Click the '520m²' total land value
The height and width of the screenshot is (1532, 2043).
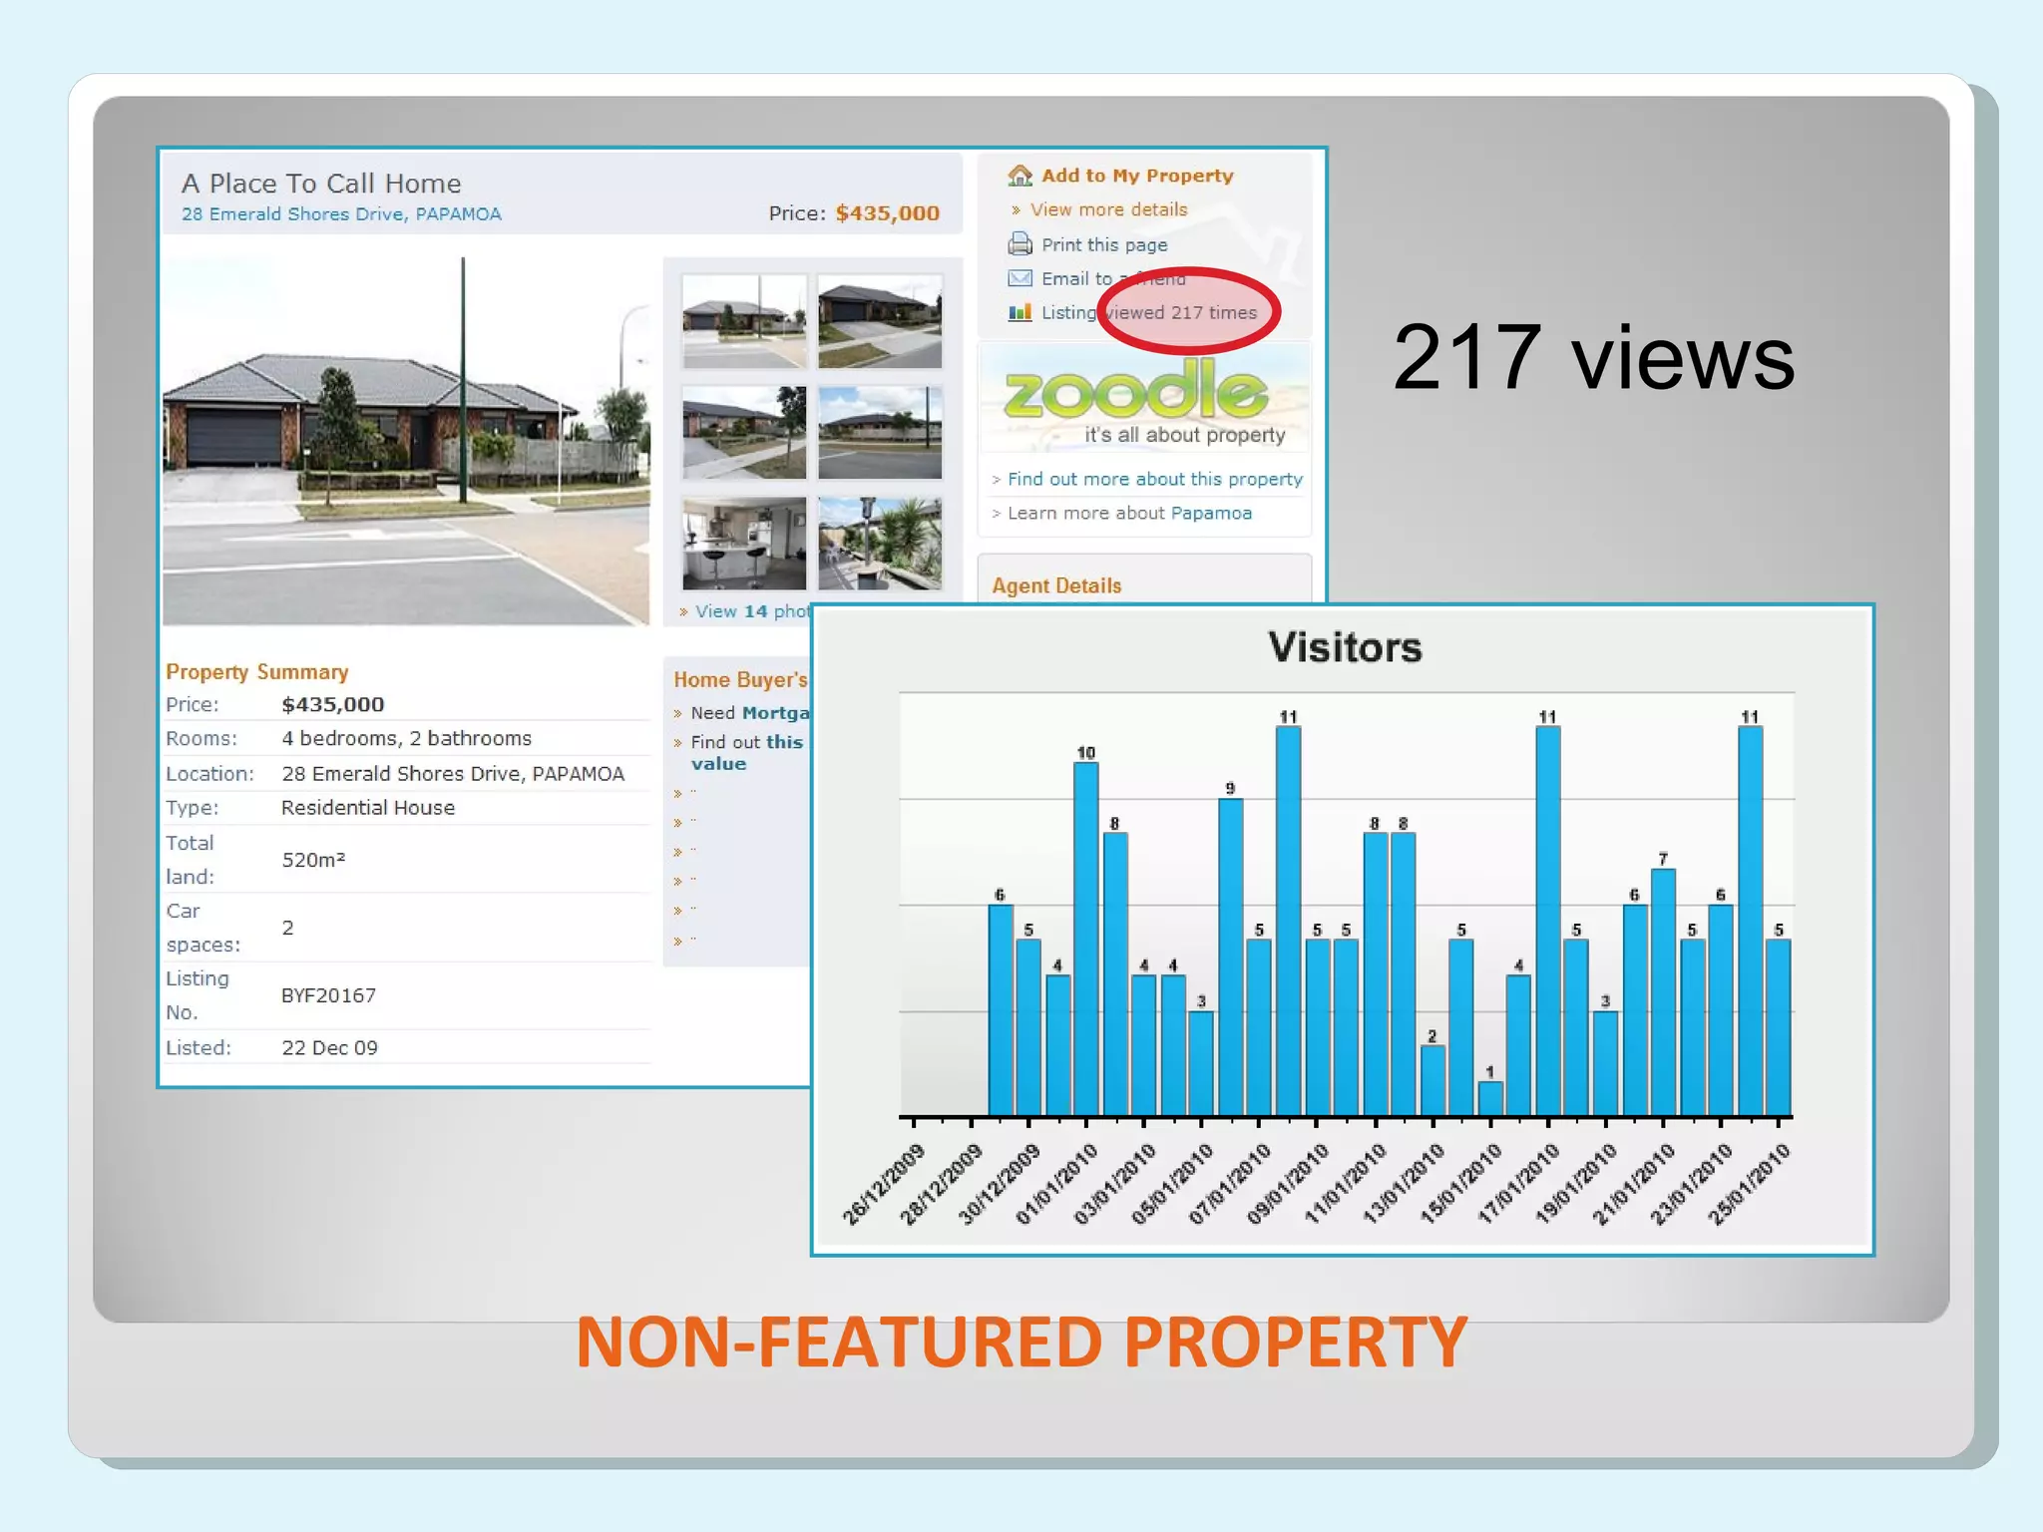click(x=313, y=860)
